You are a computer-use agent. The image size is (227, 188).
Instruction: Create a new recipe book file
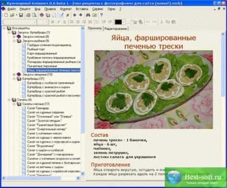click(x=6, y=15)
